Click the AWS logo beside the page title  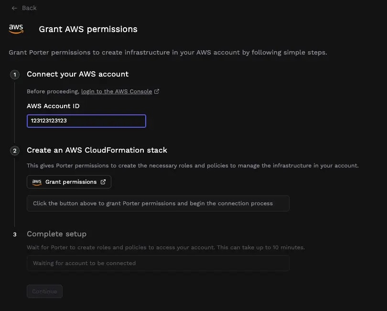tap(16, 28)
